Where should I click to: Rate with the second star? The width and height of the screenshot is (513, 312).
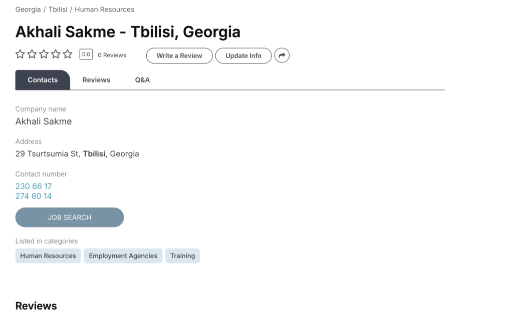[x=32, y=54]
